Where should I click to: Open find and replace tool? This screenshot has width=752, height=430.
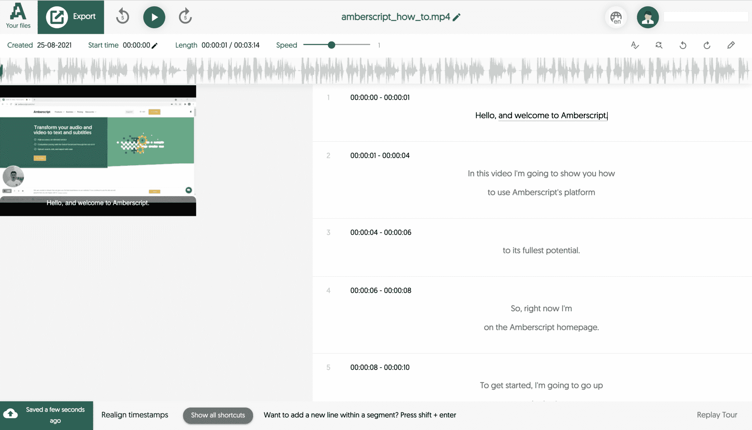point(659,45)
